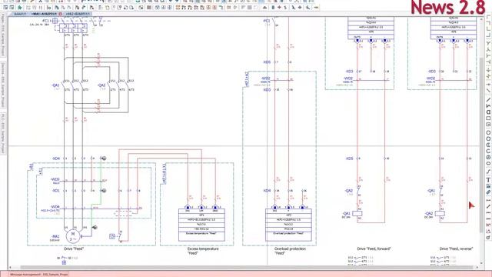Pick the first T-node connection symbol in right toolbar

(x=488, y=44)
